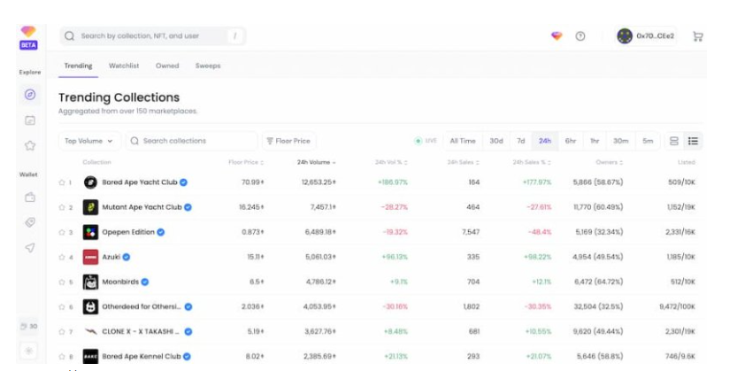Switch to the list layout view
This screenshot has height=371, width=752.
[x=693, y=141]
